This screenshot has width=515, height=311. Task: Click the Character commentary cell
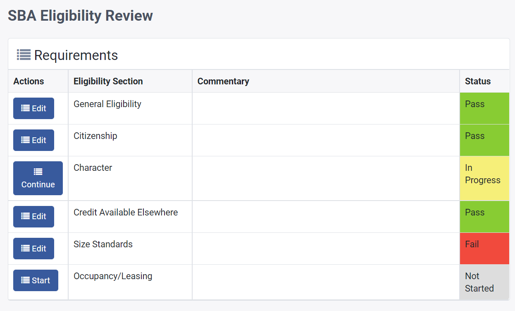pyautogui.click(x=326, y=178)
